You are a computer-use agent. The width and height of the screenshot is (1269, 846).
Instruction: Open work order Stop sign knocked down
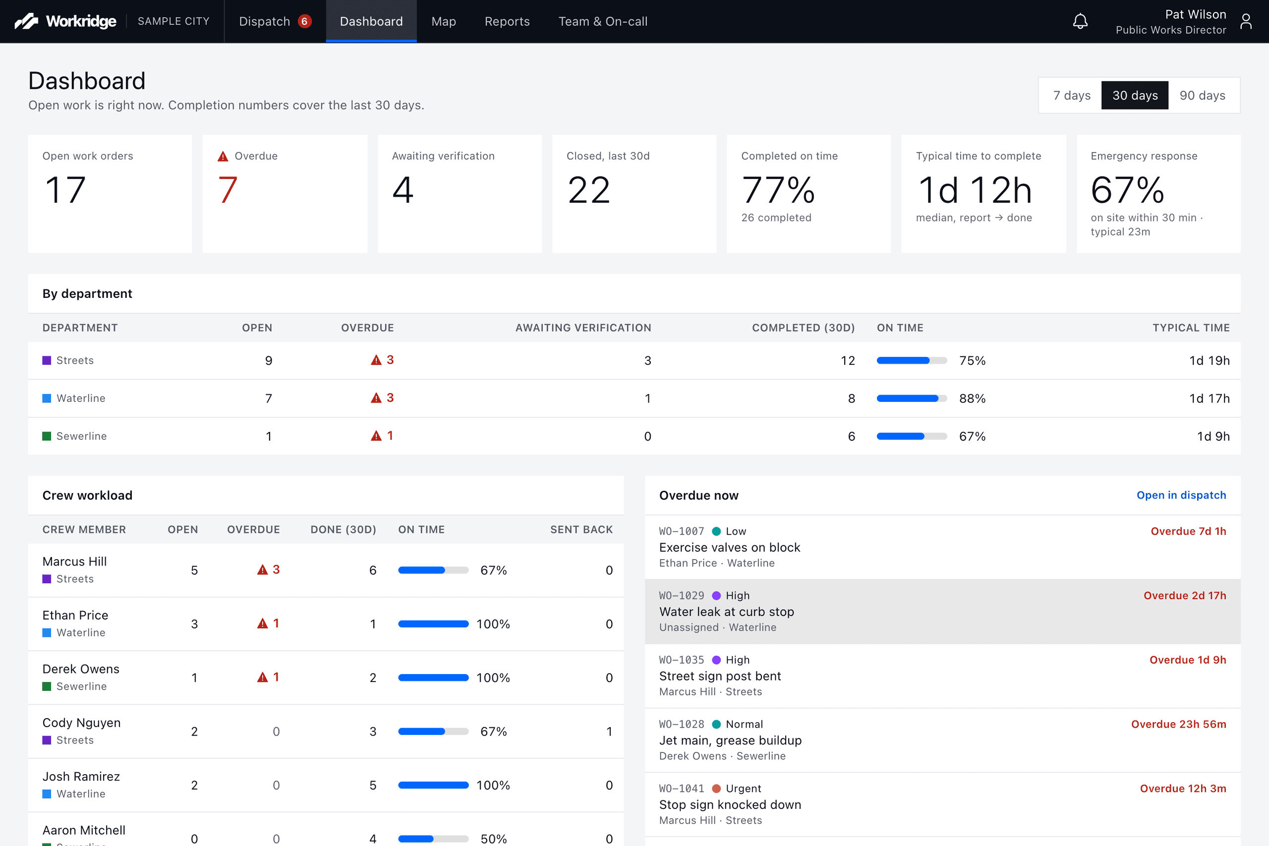tap(942, 804)
